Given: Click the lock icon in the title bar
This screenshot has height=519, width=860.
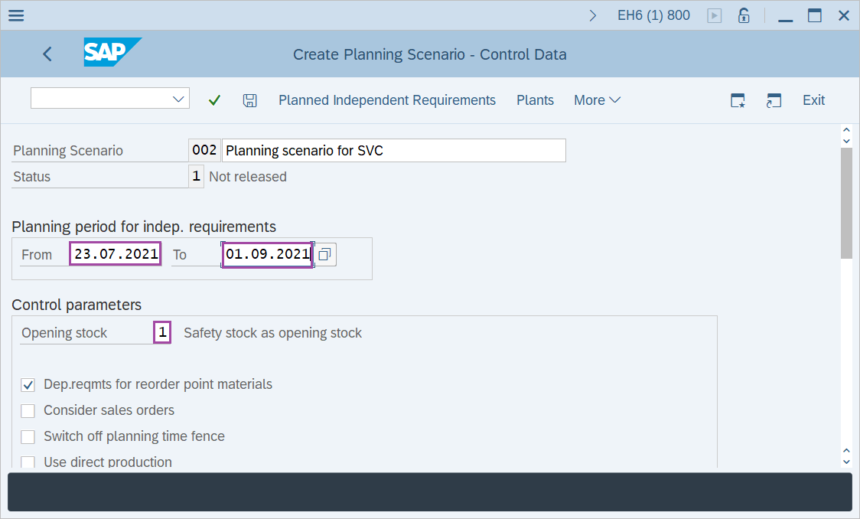Looking at the screenshot, I should click(x=743, y=15).
